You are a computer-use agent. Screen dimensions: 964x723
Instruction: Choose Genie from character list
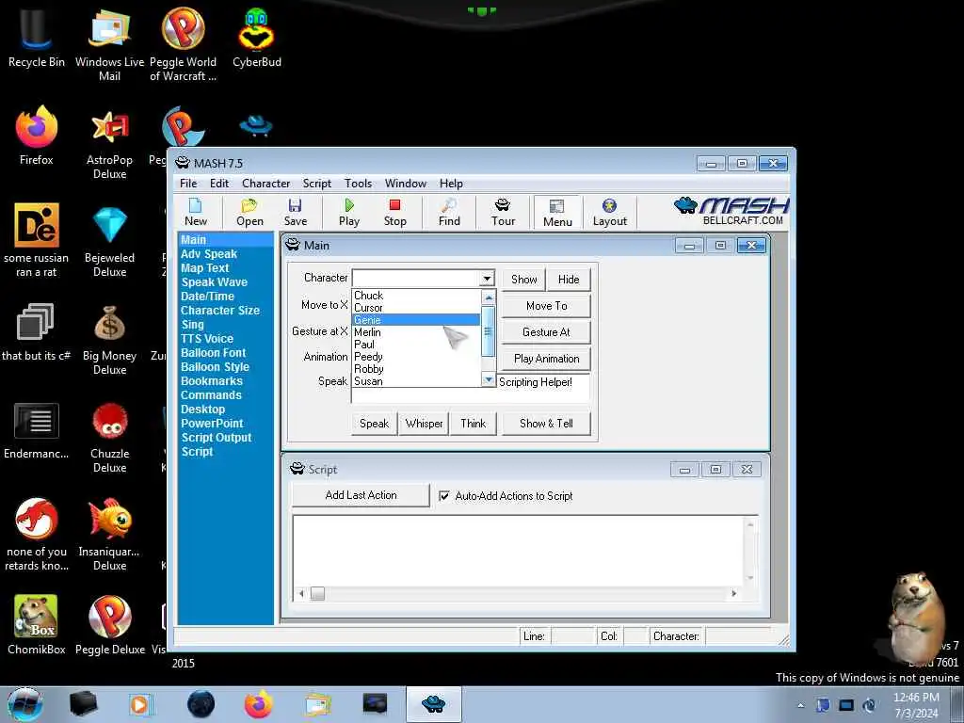(415, 320)
